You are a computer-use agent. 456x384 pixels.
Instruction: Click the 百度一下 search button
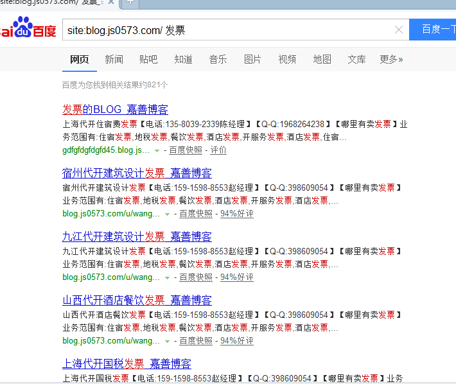coord(432,30)
